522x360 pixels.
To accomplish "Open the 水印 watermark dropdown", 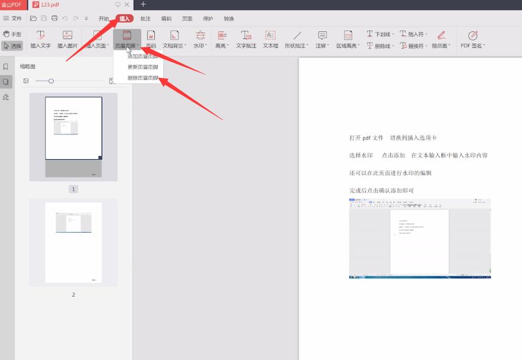I will (200, 40).
